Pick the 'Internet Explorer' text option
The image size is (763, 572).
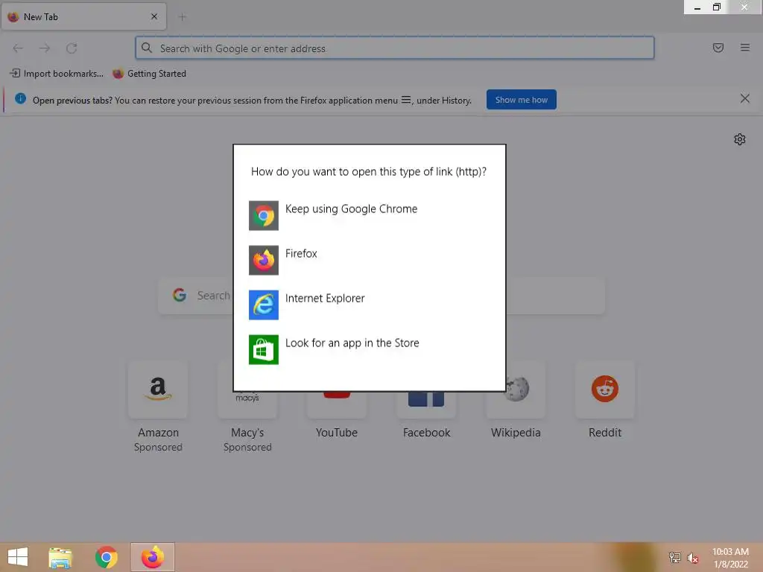click(325, 298)
